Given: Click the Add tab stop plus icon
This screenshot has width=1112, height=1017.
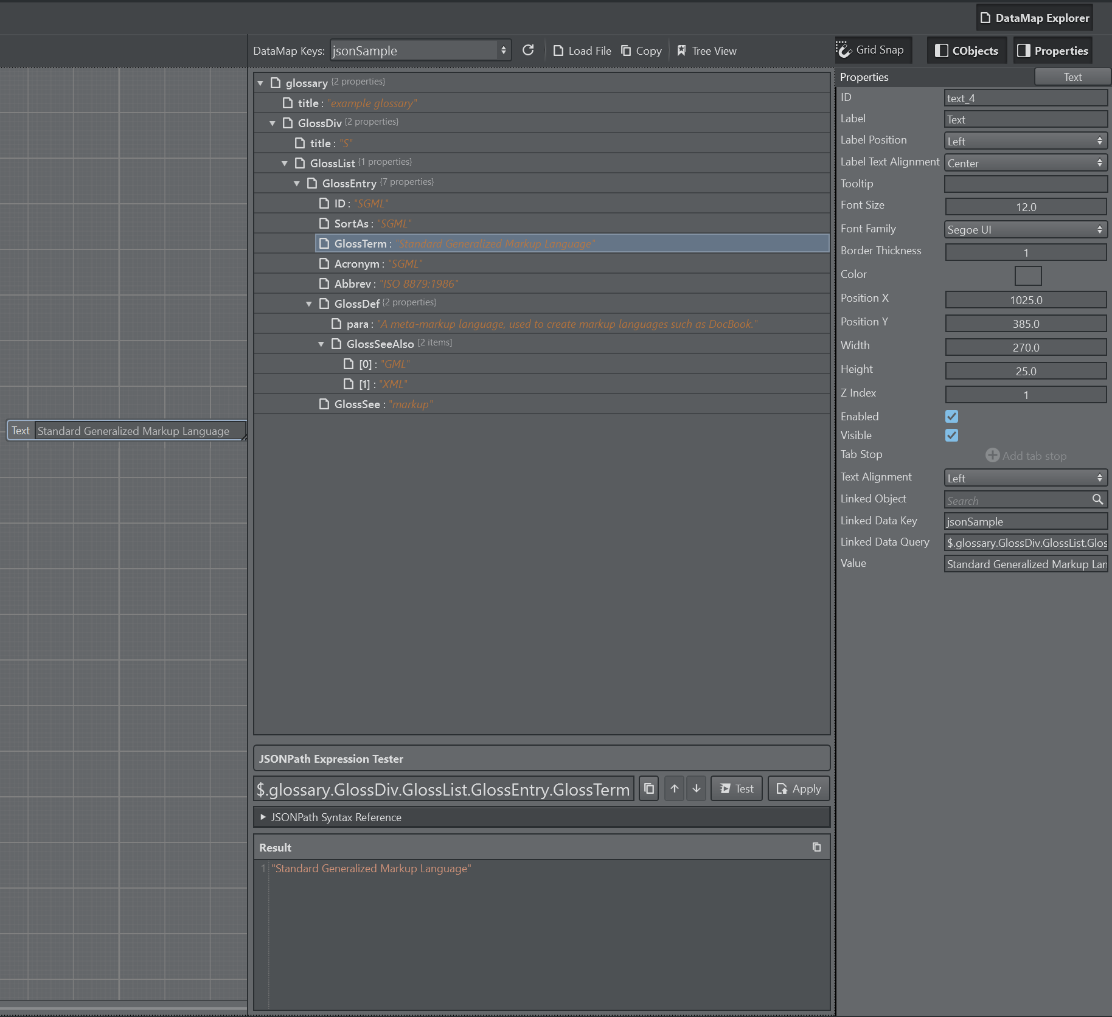Looking at the screenshot, I should [x=992, y=456].
